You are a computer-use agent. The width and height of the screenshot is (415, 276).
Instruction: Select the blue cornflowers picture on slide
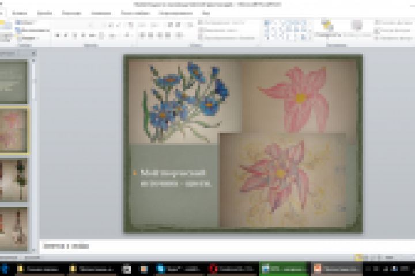tap(185, 102)
